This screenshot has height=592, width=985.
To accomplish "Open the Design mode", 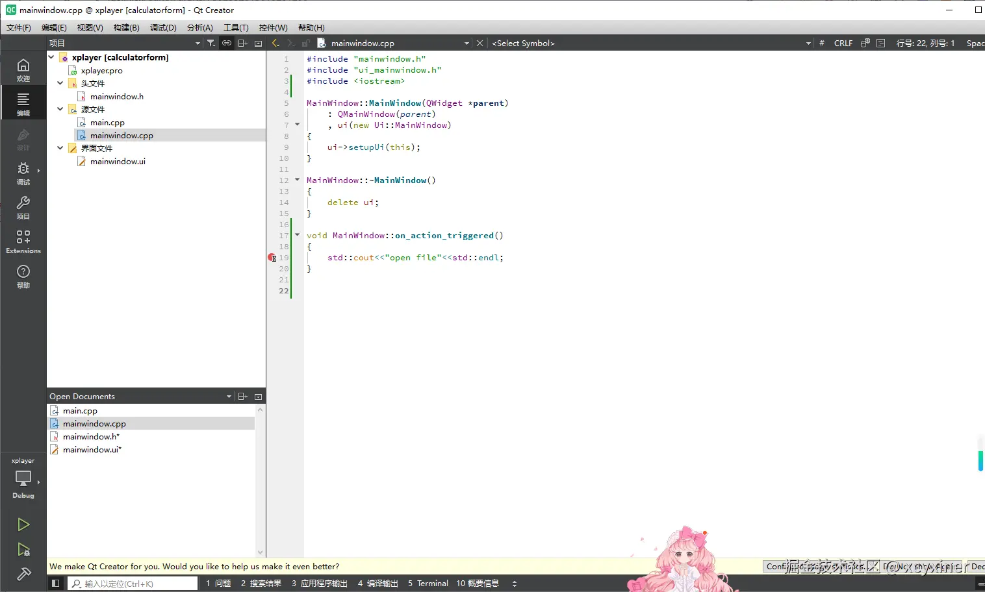I will [23, 139].
